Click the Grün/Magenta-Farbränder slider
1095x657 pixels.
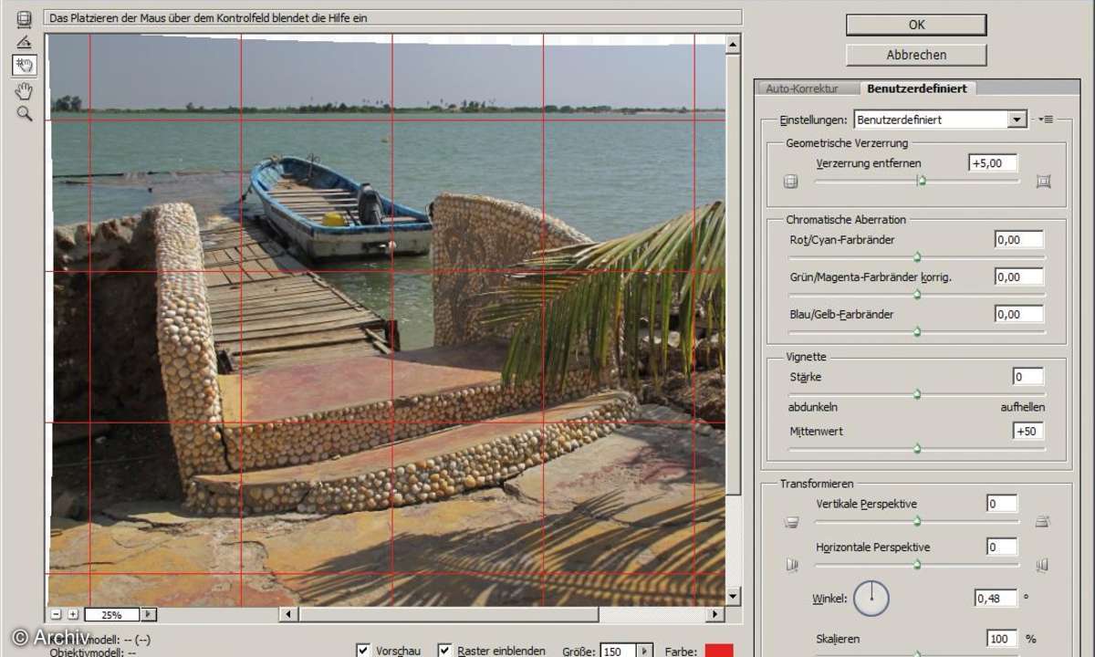point(917,294)
